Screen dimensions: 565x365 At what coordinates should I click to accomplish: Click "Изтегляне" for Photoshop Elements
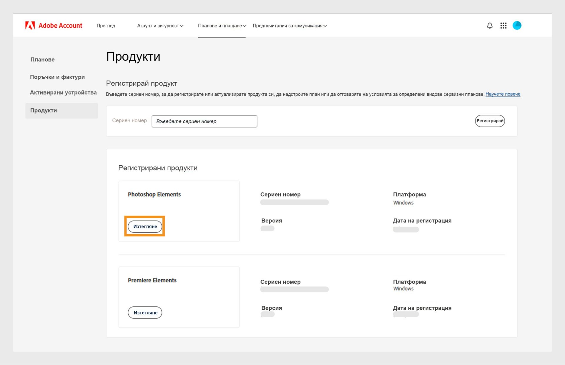[145, 226]
